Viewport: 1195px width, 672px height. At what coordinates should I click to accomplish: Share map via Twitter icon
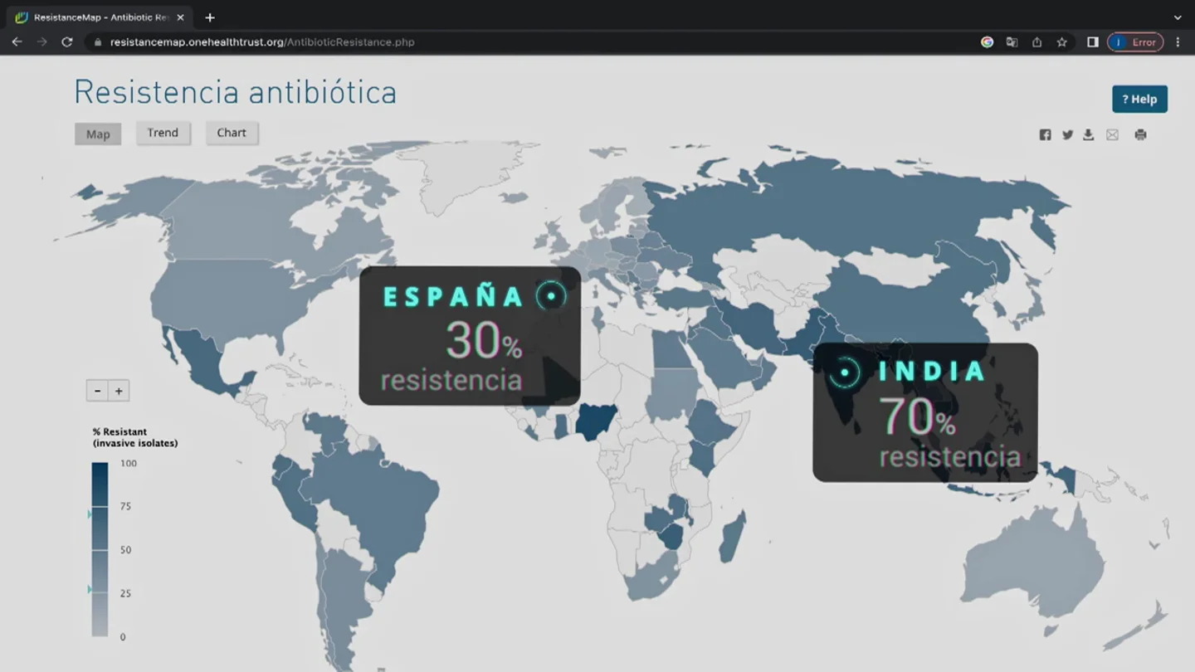pyautogui.click(x=1067, y=134)
